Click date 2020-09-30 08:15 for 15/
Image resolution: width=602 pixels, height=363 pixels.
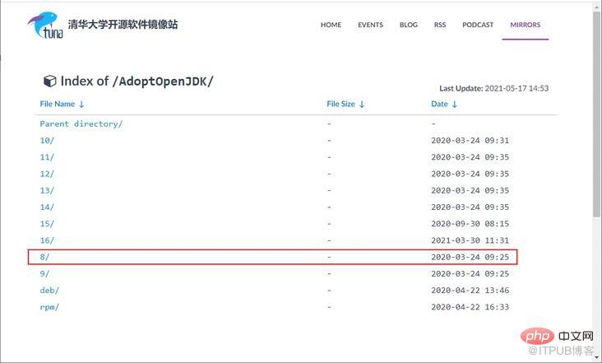coord(470,224)
